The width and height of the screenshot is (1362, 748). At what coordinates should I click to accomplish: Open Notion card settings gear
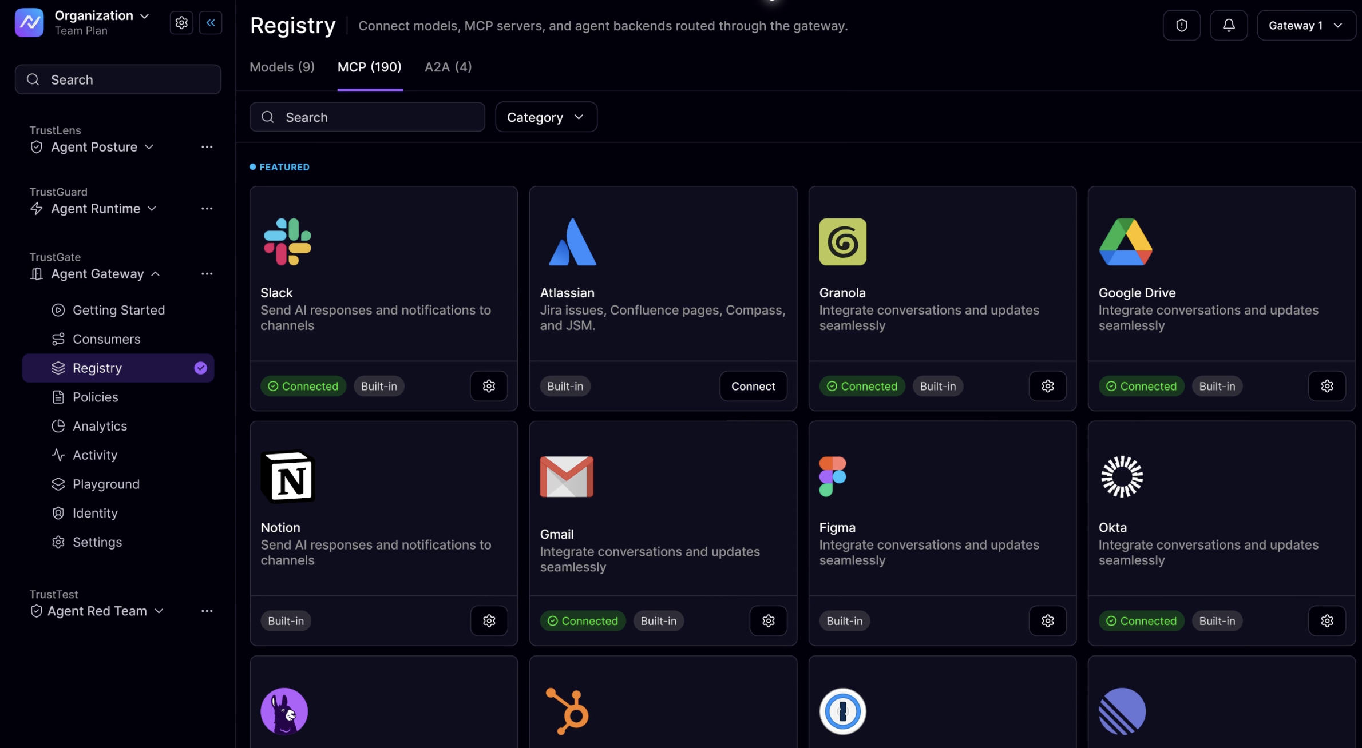(x=489, y=621)
